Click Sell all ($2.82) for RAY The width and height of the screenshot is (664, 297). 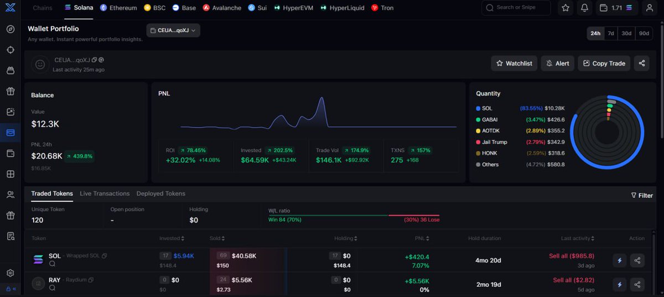574,280
